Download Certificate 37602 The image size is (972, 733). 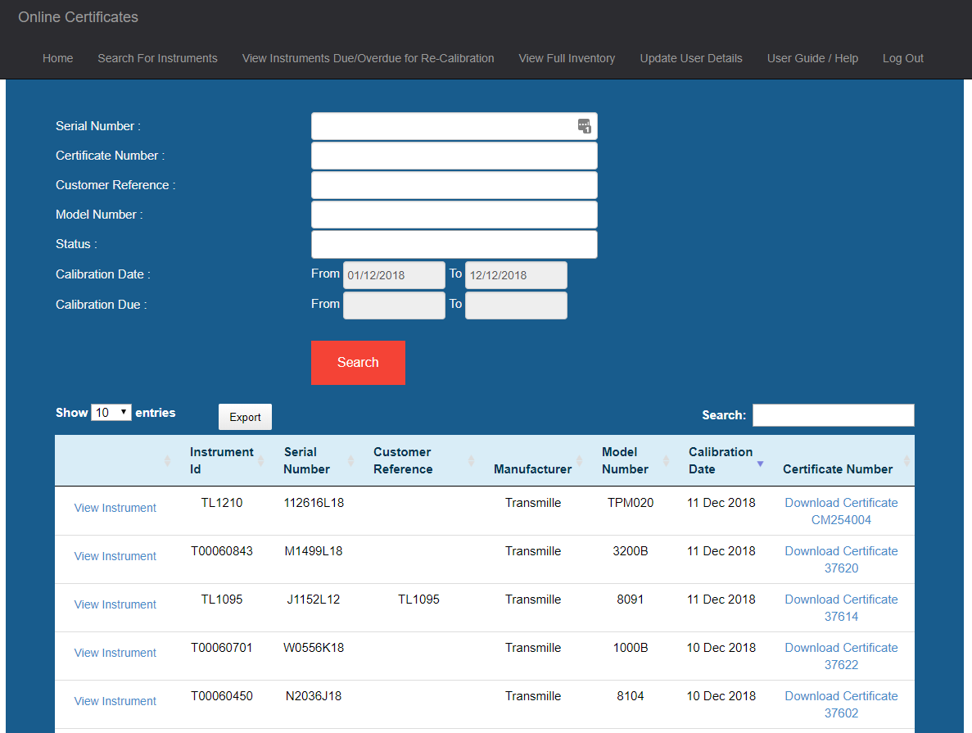pos(841,705)
